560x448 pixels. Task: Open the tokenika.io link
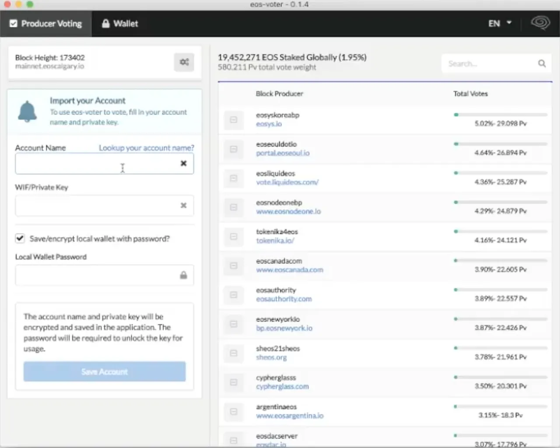(x=275, y=241)
